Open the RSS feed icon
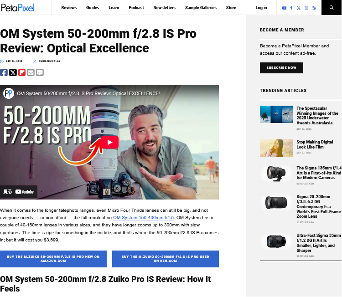The height and width of the screenshot is (297, 342). (314, 8)
